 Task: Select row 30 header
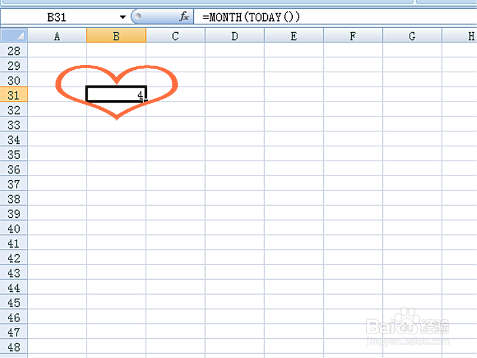(14, 80)
